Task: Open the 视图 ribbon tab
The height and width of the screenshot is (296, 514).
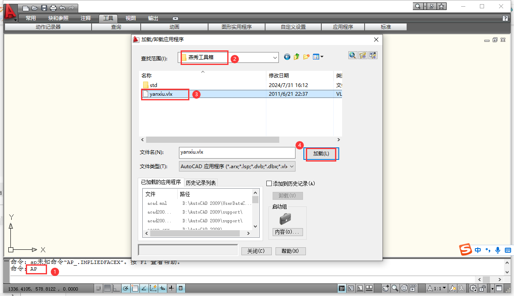Action: pyautogui.click(x=131, y=18)
